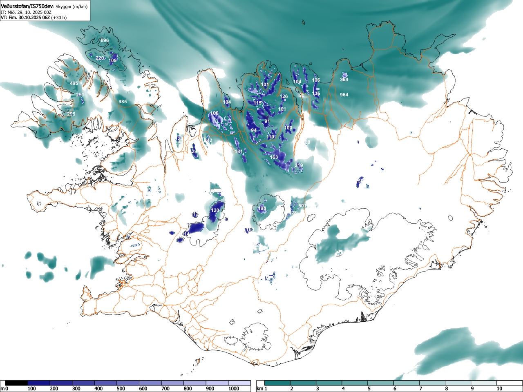Click the palest lavender 1000 m legend swatch
This screenshot has width=523, height=392.
pos(240,383)
